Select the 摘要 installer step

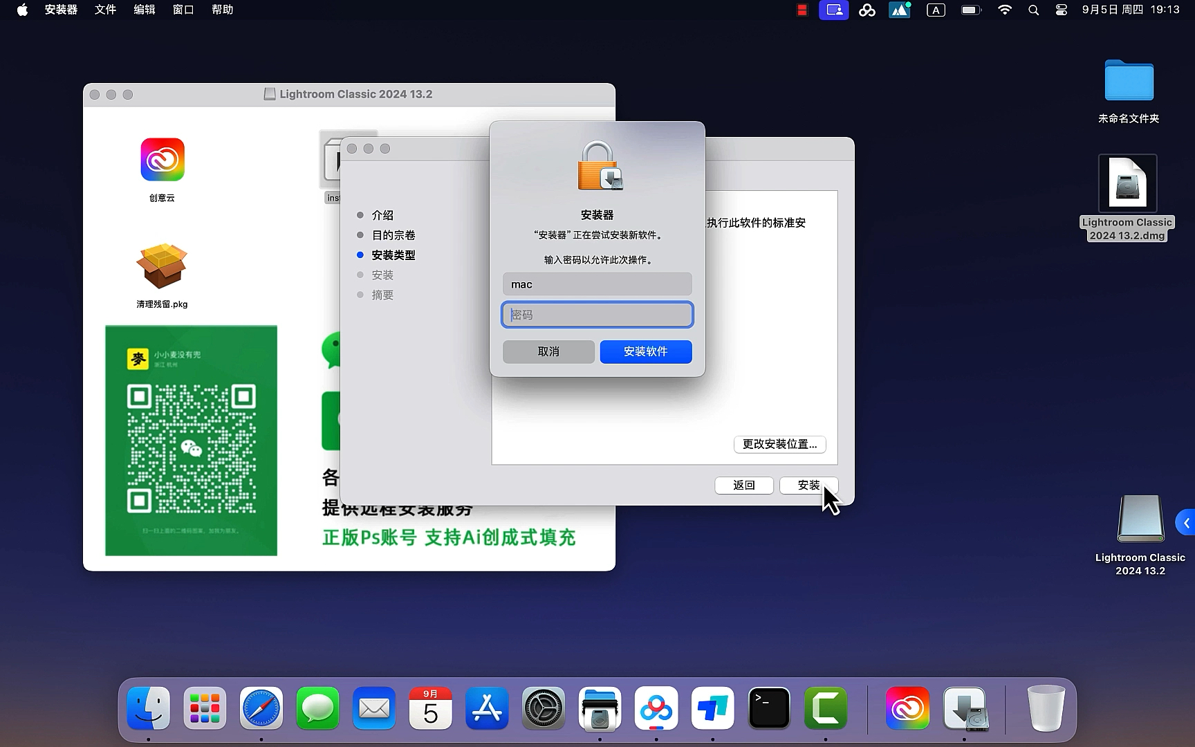tap(382, 295)
